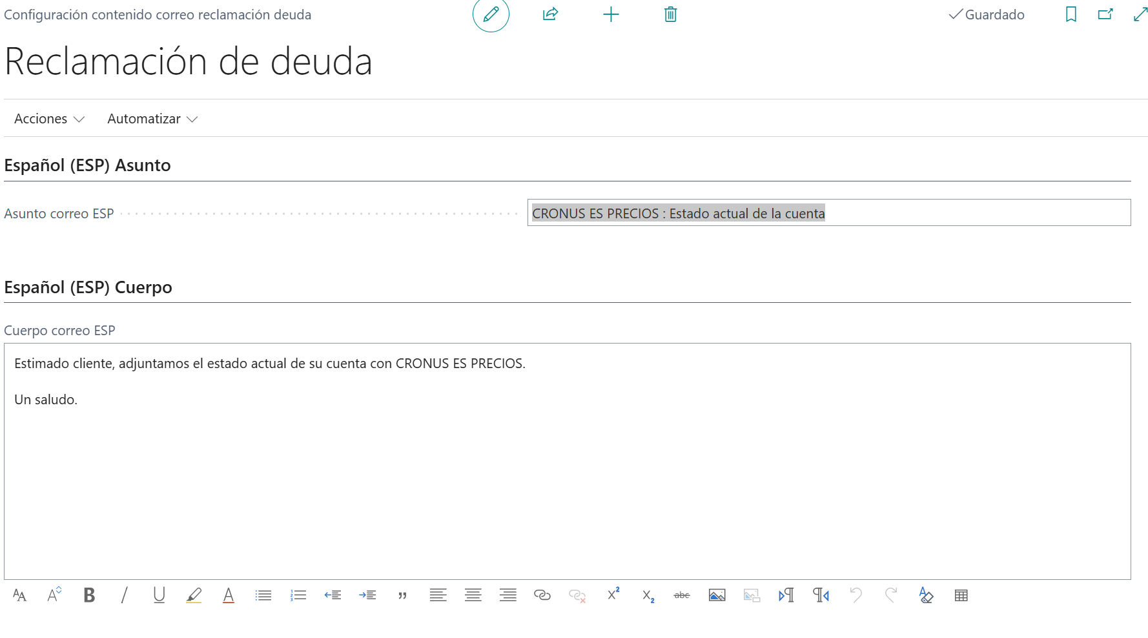
Task: Collapse Español (ESP) Cuerpo section
Action: point(88,287)
